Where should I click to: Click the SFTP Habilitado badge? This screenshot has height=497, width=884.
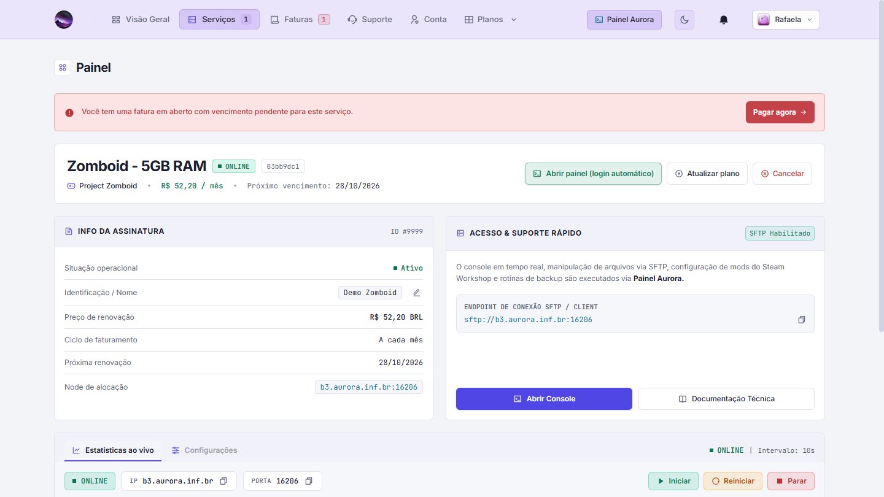pos(780,233)
